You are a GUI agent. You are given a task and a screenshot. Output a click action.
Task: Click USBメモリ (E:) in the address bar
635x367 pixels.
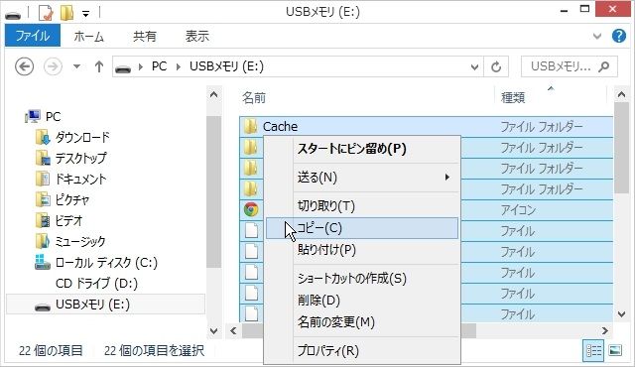pyautogui.click(x=226, y=66)
